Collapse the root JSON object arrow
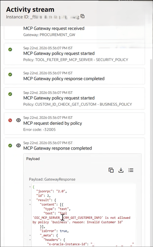The image size is (153, 247). pos(30,187)
